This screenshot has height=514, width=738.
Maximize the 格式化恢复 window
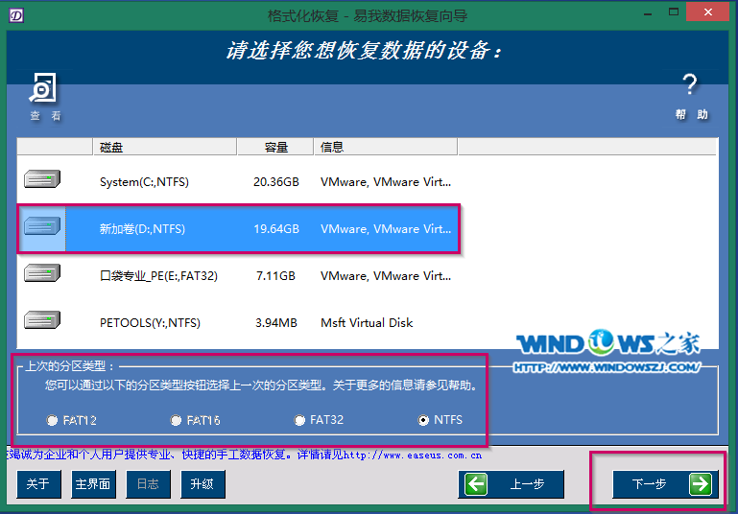674,12
